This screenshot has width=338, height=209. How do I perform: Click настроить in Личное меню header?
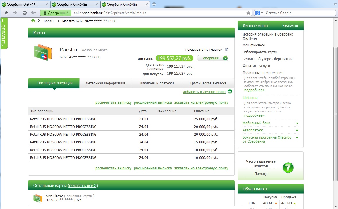(x=290, y=25)
